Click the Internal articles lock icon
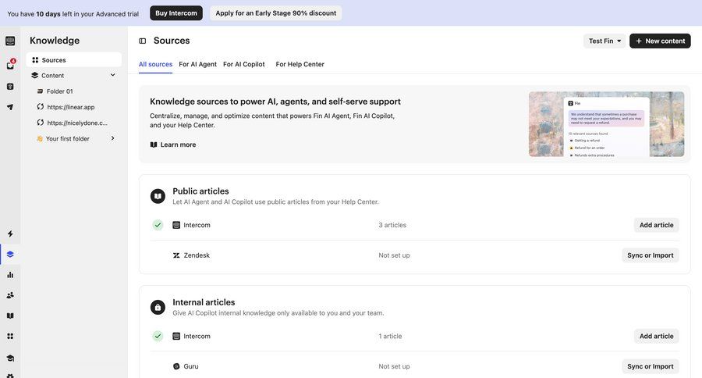The width and height of the screenshot is (702, 378). [x=158, y=307]
